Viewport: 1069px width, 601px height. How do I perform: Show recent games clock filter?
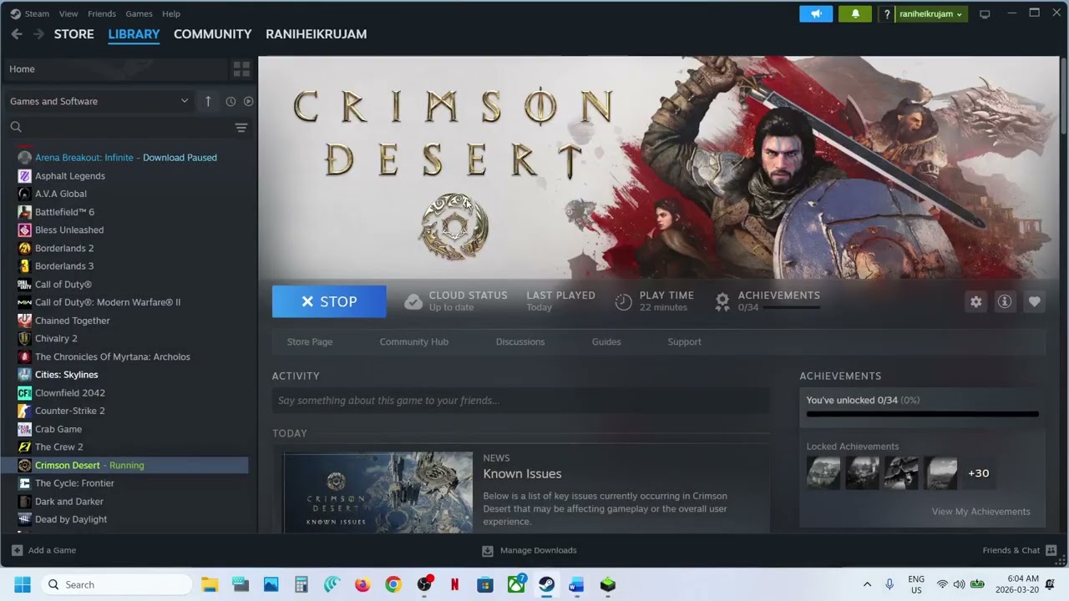tap(231, 101)
